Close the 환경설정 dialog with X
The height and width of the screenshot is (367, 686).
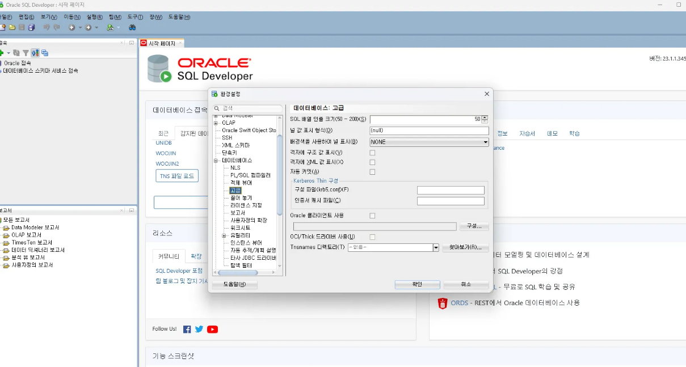tap(486, 94)
